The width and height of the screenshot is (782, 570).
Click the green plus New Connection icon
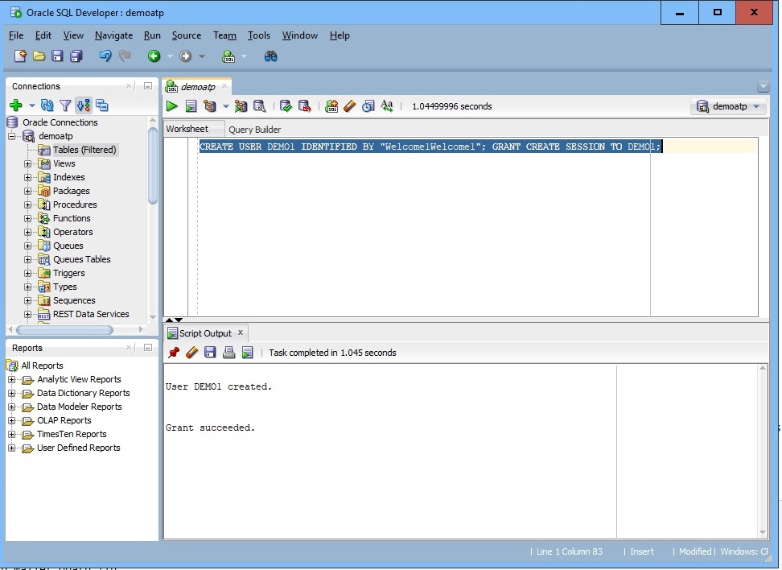[x=16, y=105]
